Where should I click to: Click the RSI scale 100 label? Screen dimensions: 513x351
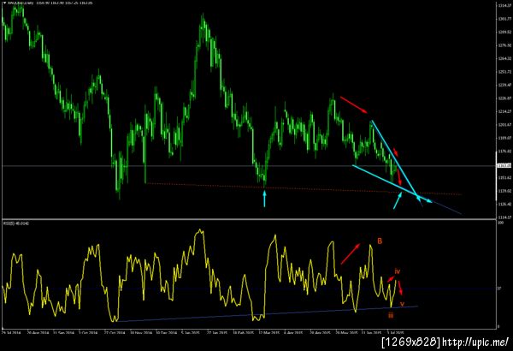500,223
